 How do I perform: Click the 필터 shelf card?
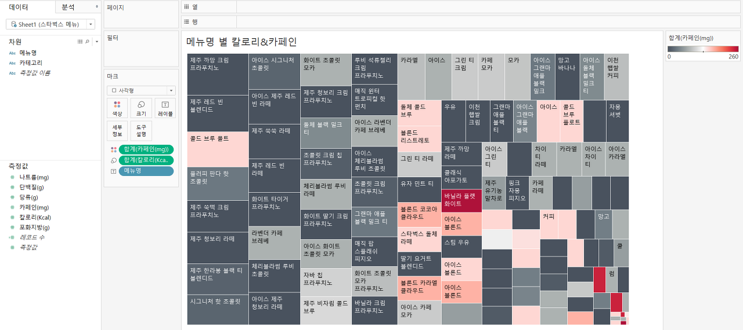pyautogui.click(x=141, y=49)
